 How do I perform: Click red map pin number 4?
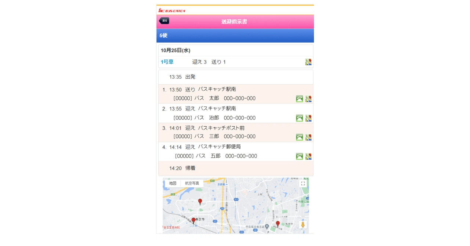click(278, 224)
